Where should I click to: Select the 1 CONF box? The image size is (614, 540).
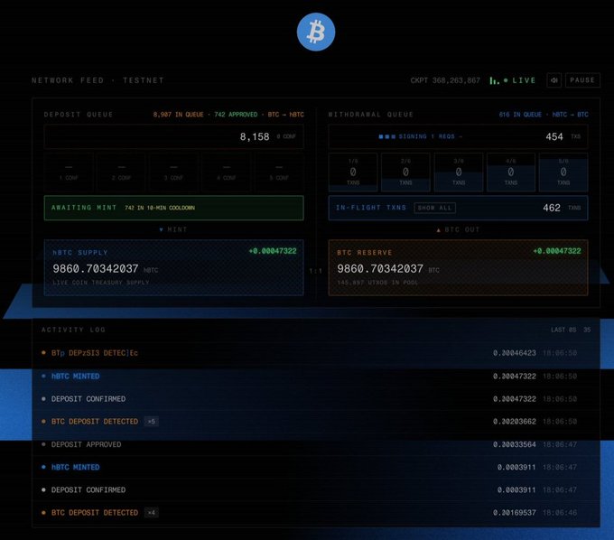69,172
